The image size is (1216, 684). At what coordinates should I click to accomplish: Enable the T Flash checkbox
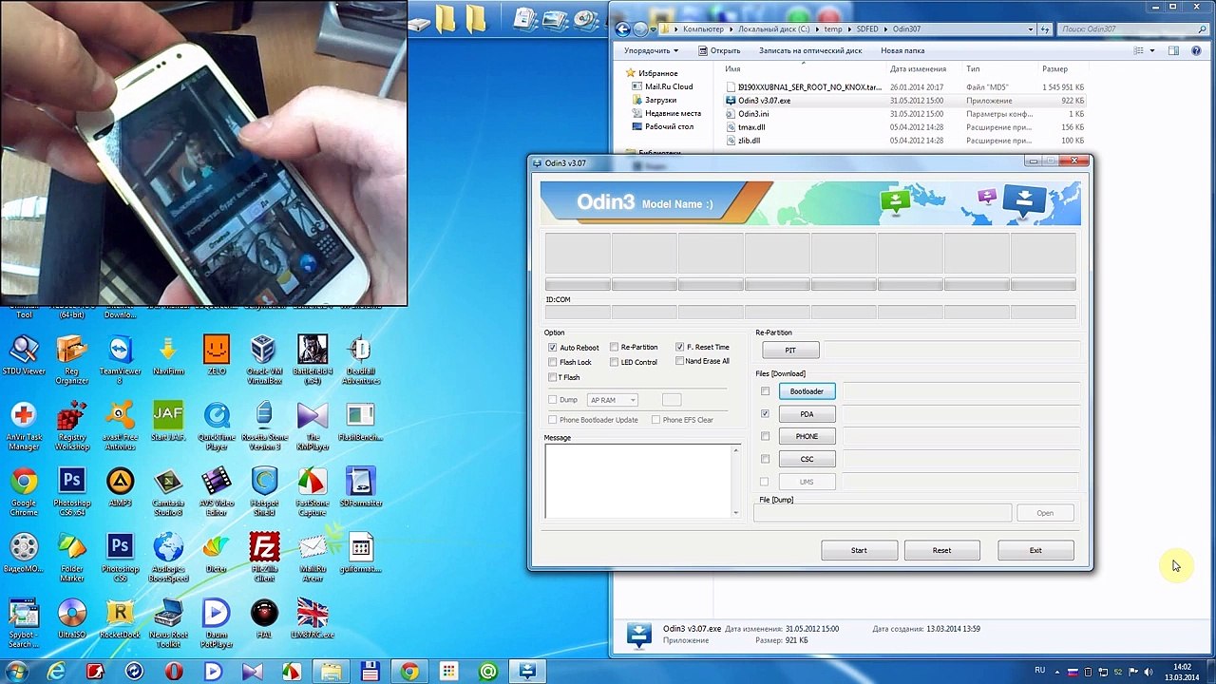pyautogui.click(x=553, y=377)
